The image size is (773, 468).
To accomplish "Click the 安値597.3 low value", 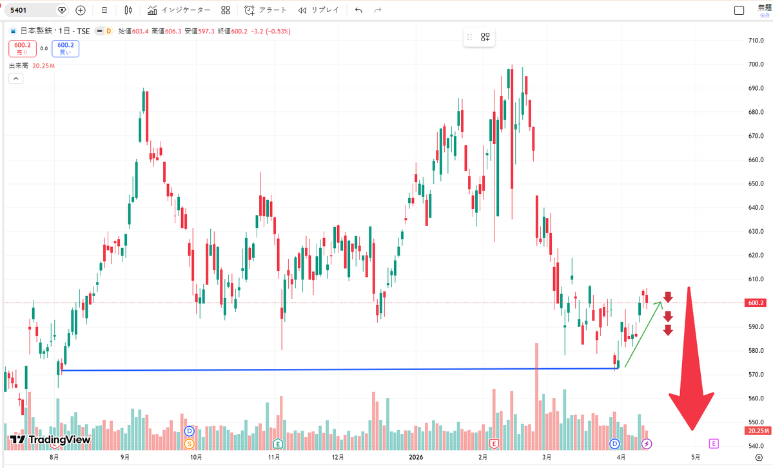I will 200,31.
